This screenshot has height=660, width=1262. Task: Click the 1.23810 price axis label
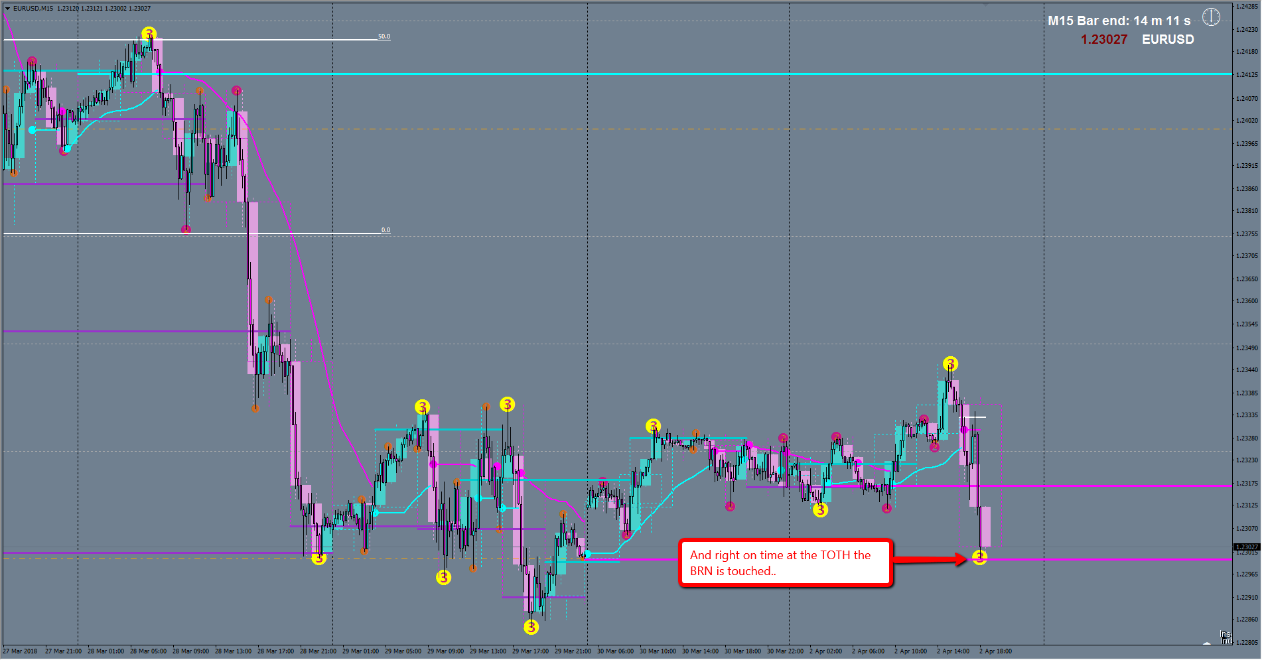[x=1247, y=211]
